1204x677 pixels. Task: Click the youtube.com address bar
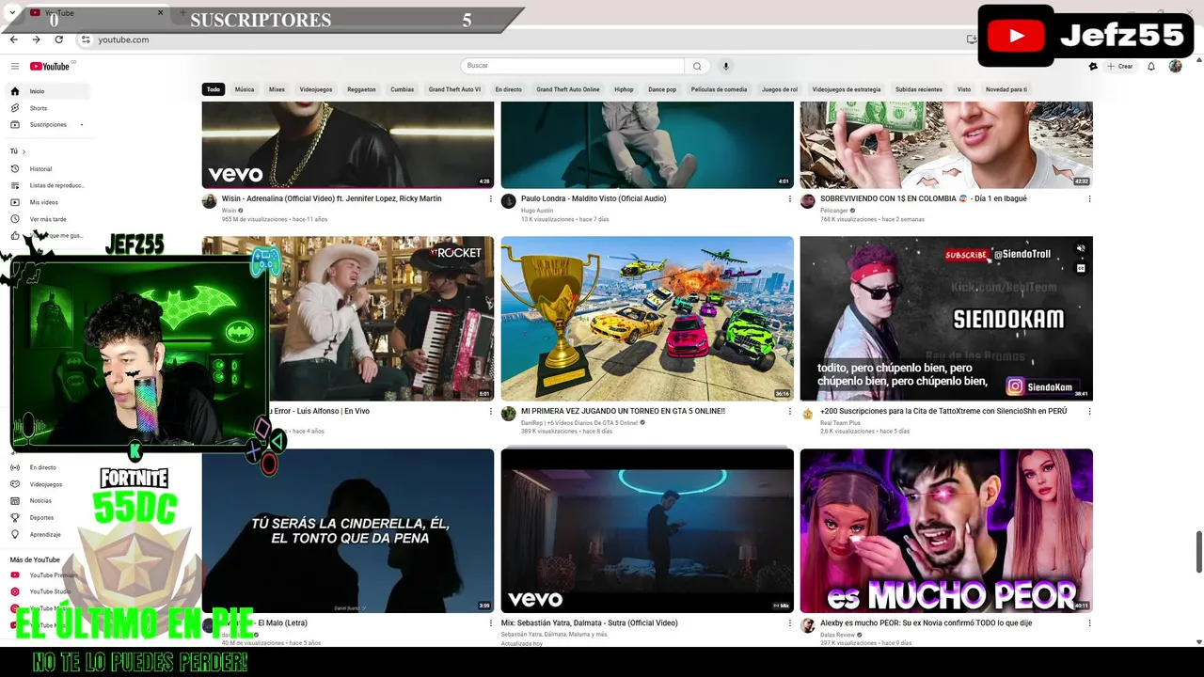(x=527, y=39)
